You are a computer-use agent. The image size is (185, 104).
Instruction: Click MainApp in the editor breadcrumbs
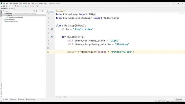point(58,97)
